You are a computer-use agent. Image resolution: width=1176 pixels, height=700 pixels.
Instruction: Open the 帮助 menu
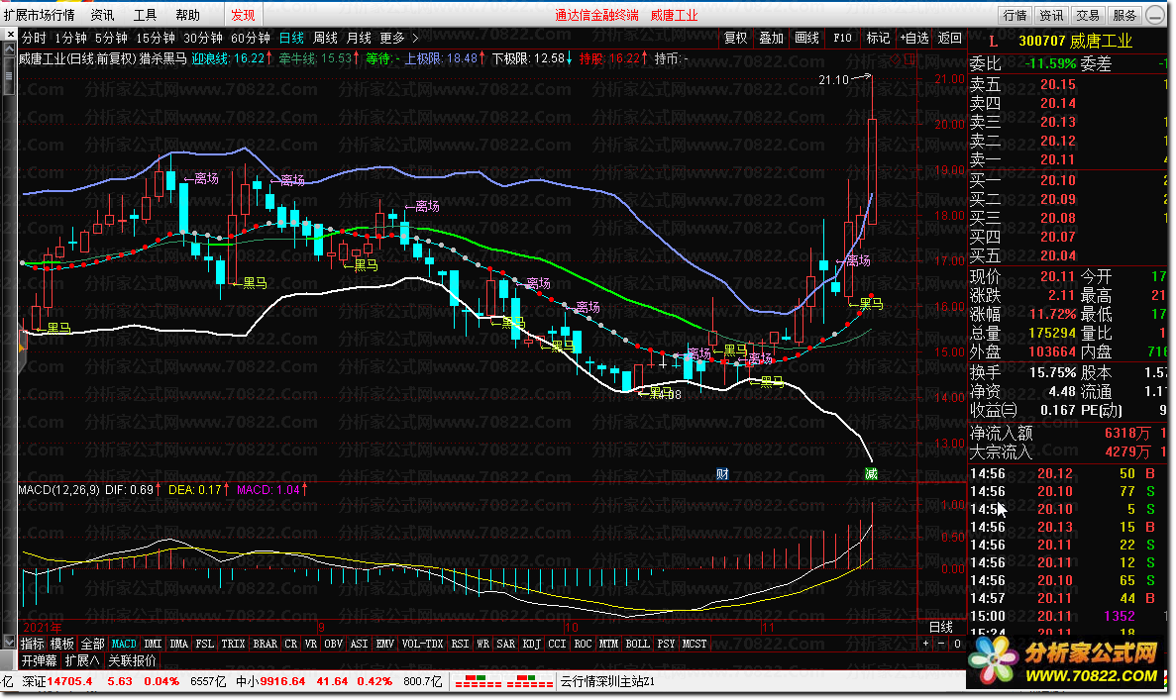(x=188, y=15)
